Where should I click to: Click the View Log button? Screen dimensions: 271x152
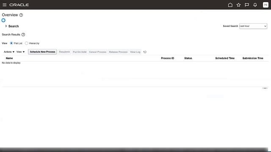[135, 52]
